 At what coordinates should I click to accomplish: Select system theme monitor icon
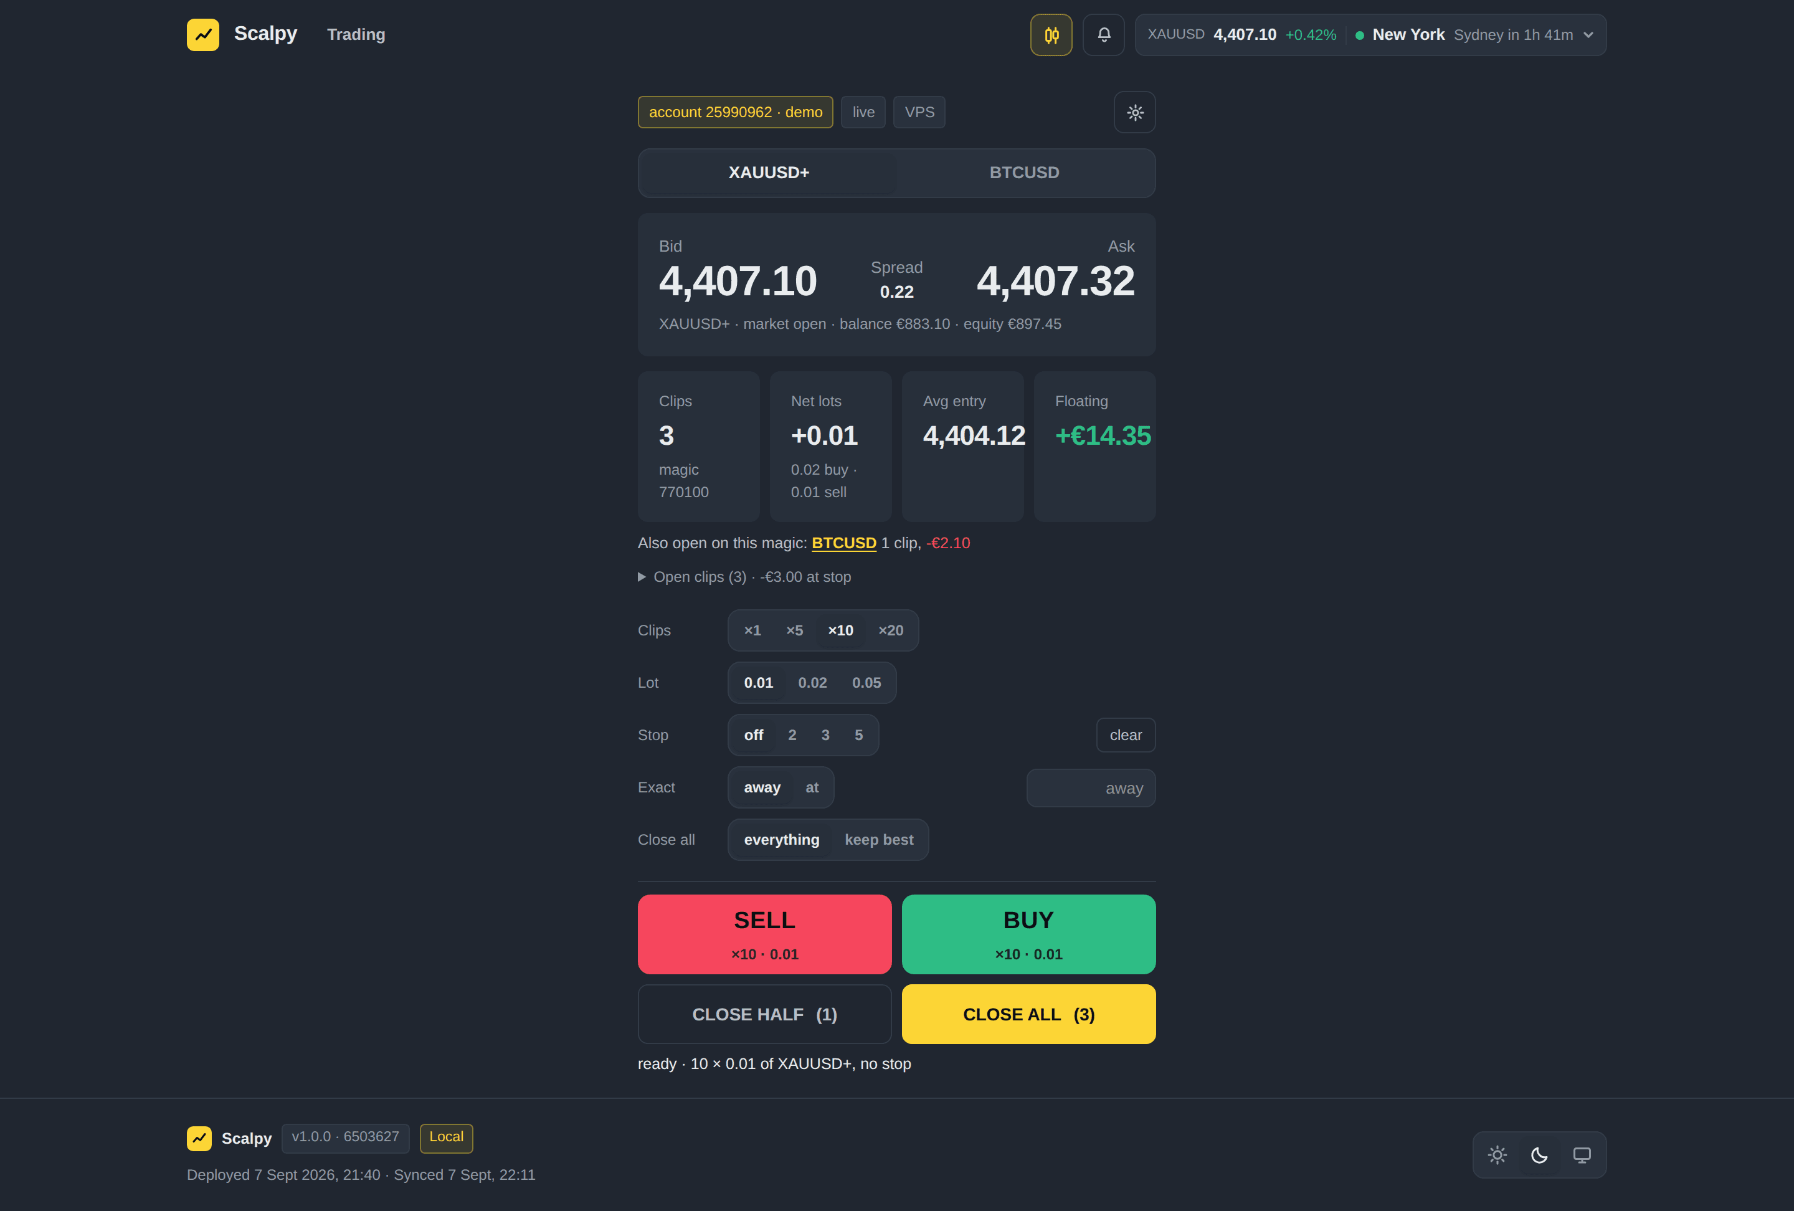[x=1581, y=1155]
